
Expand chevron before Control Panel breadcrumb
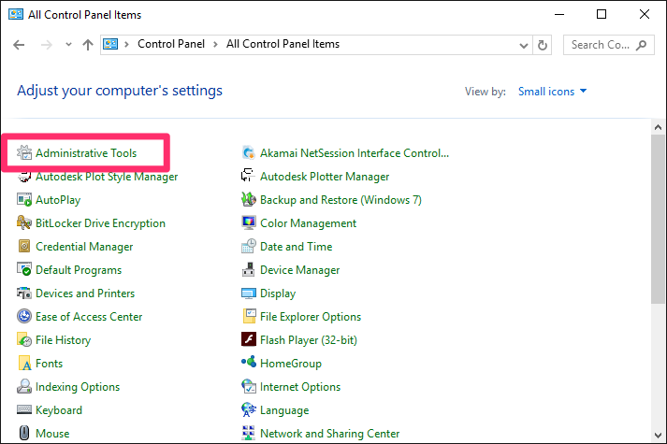[x=126, y=44]
